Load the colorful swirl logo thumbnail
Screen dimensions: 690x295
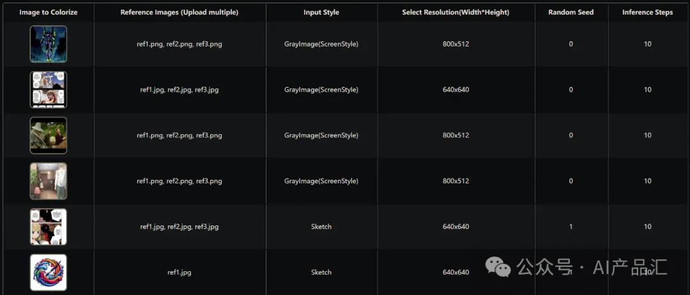coord(49,273)
